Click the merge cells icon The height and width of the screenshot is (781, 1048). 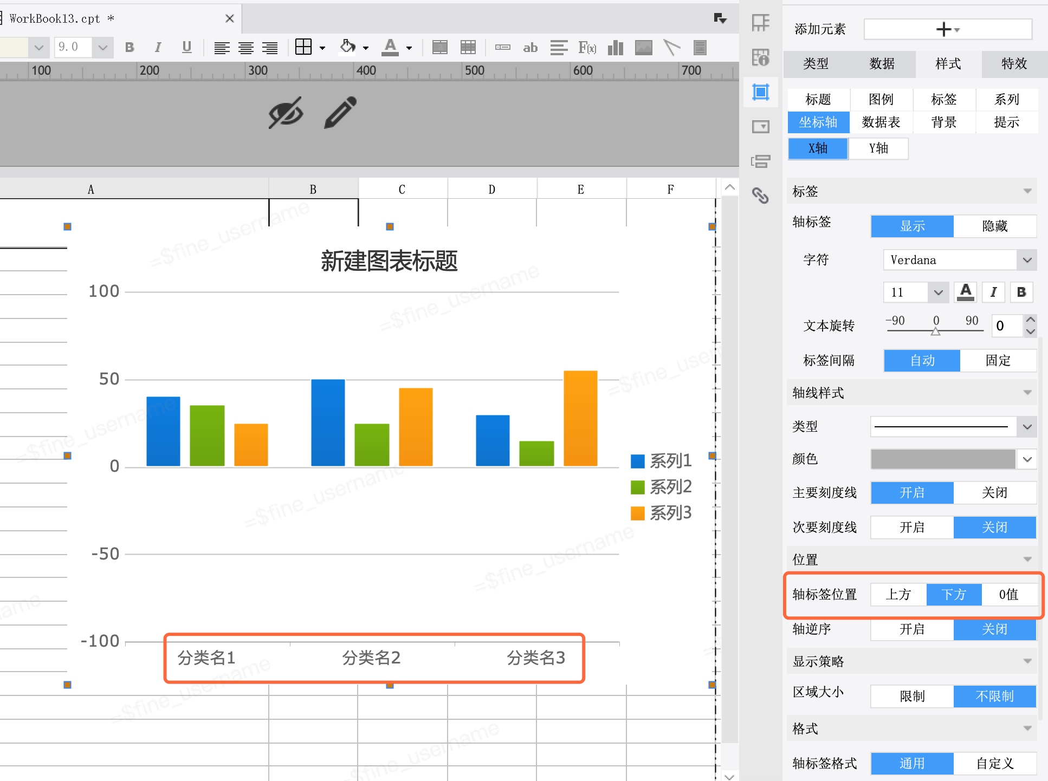440,48
